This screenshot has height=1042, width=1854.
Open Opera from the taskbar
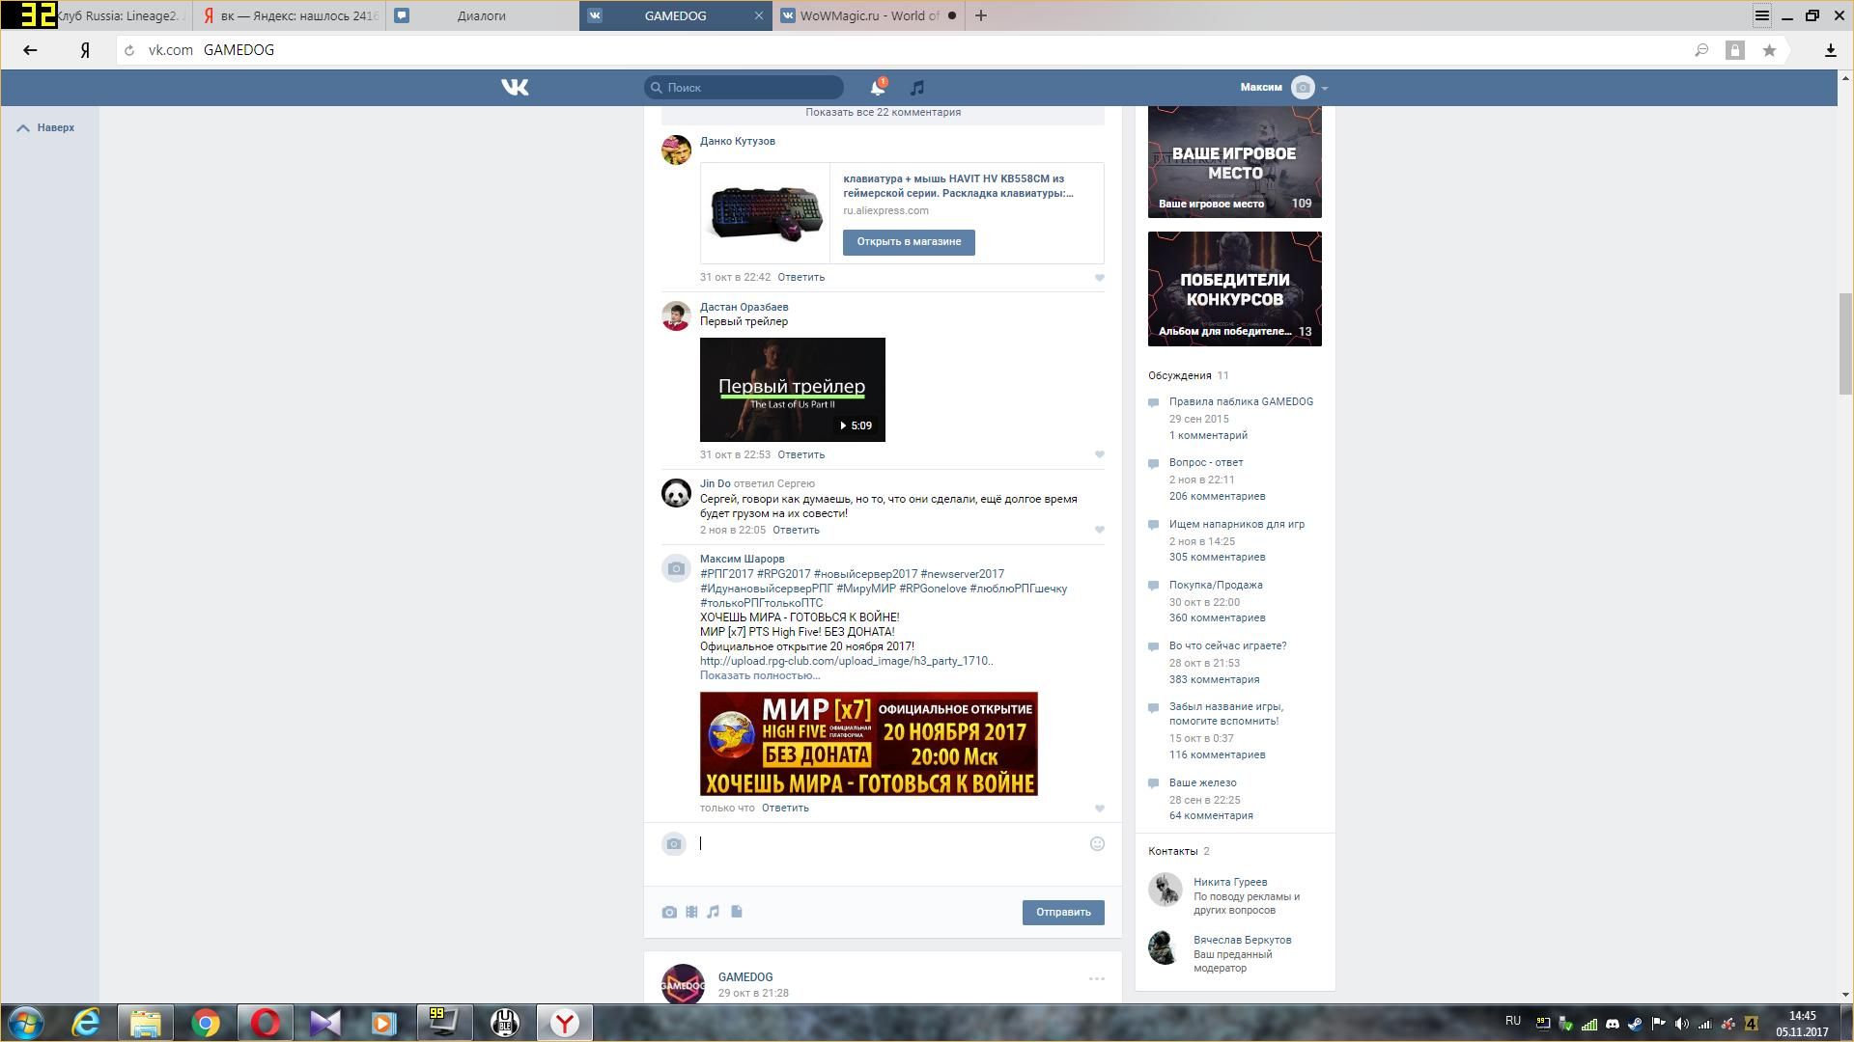[x=265, y=1023]
